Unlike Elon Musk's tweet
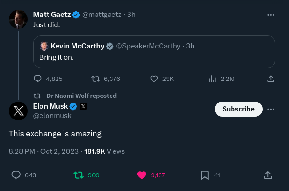This screenshot has height=191, width=289. click(142, 175)
